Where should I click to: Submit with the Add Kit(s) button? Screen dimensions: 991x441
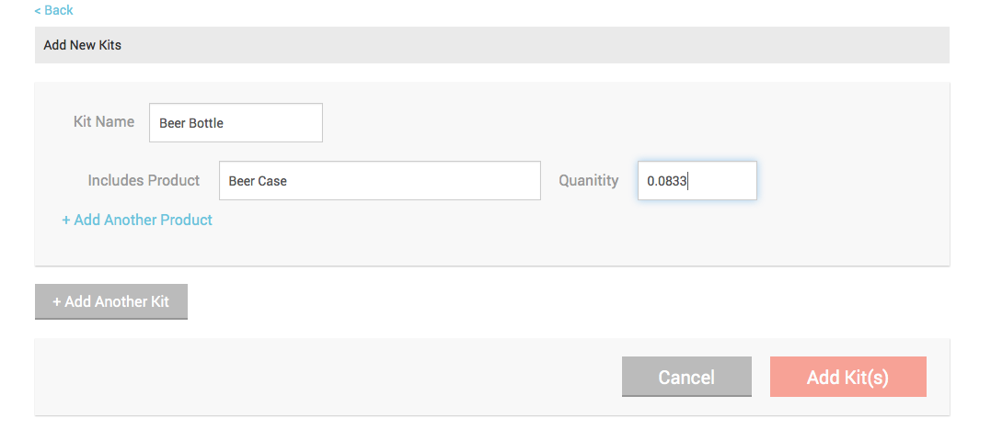pos(847,377)
